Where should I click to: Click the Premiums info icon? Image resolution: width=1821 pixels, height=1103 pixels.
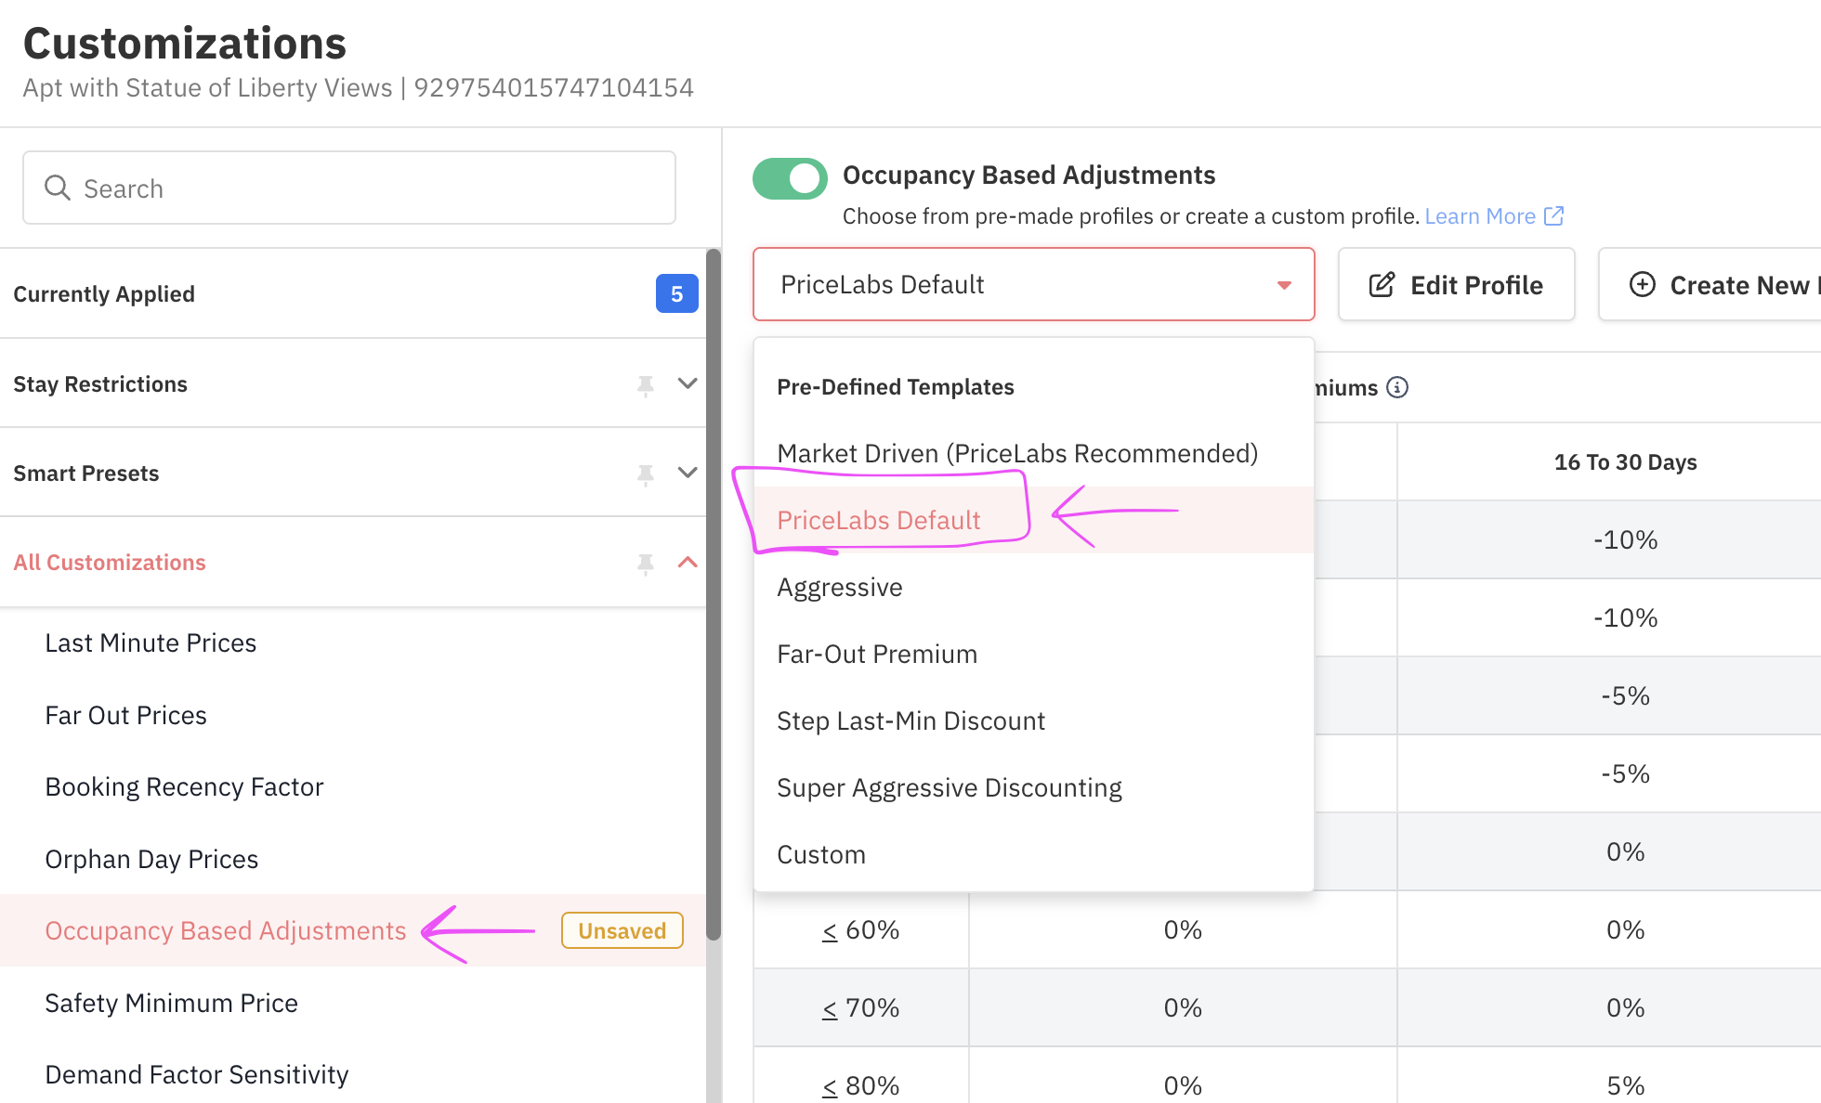(1397, 387)
